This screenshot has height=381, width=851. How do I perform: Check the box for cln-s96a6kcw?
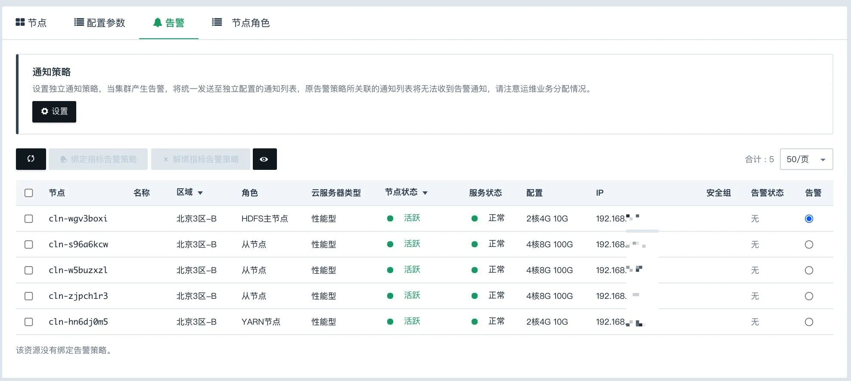[29, 245]
